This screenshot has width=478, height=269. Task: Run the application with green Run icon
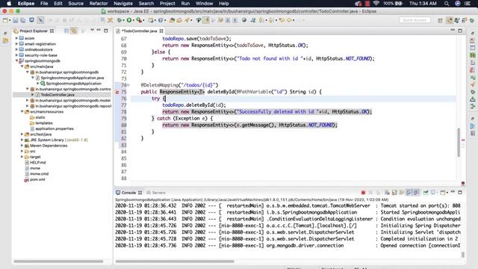129,20
